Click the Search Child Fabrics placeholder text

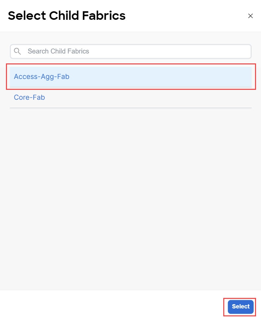coord(59,51)
